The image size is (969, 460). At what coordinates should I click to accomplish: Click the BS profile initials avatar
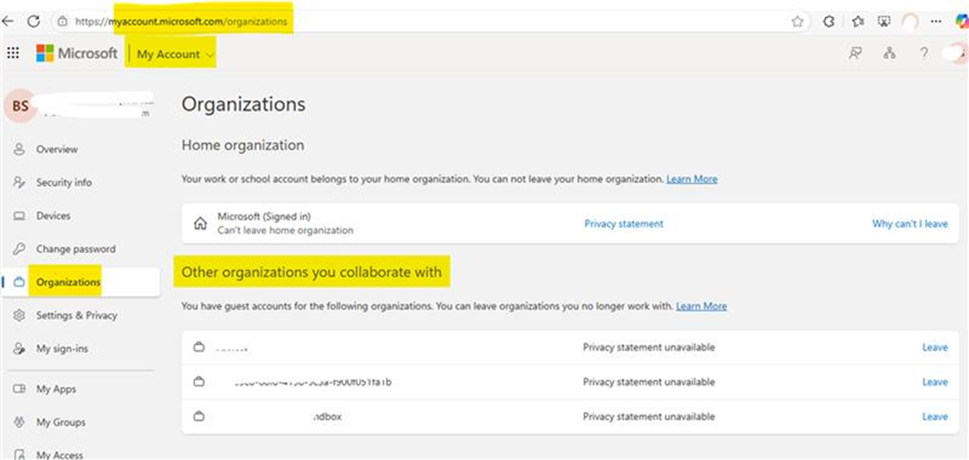(20, 107)
